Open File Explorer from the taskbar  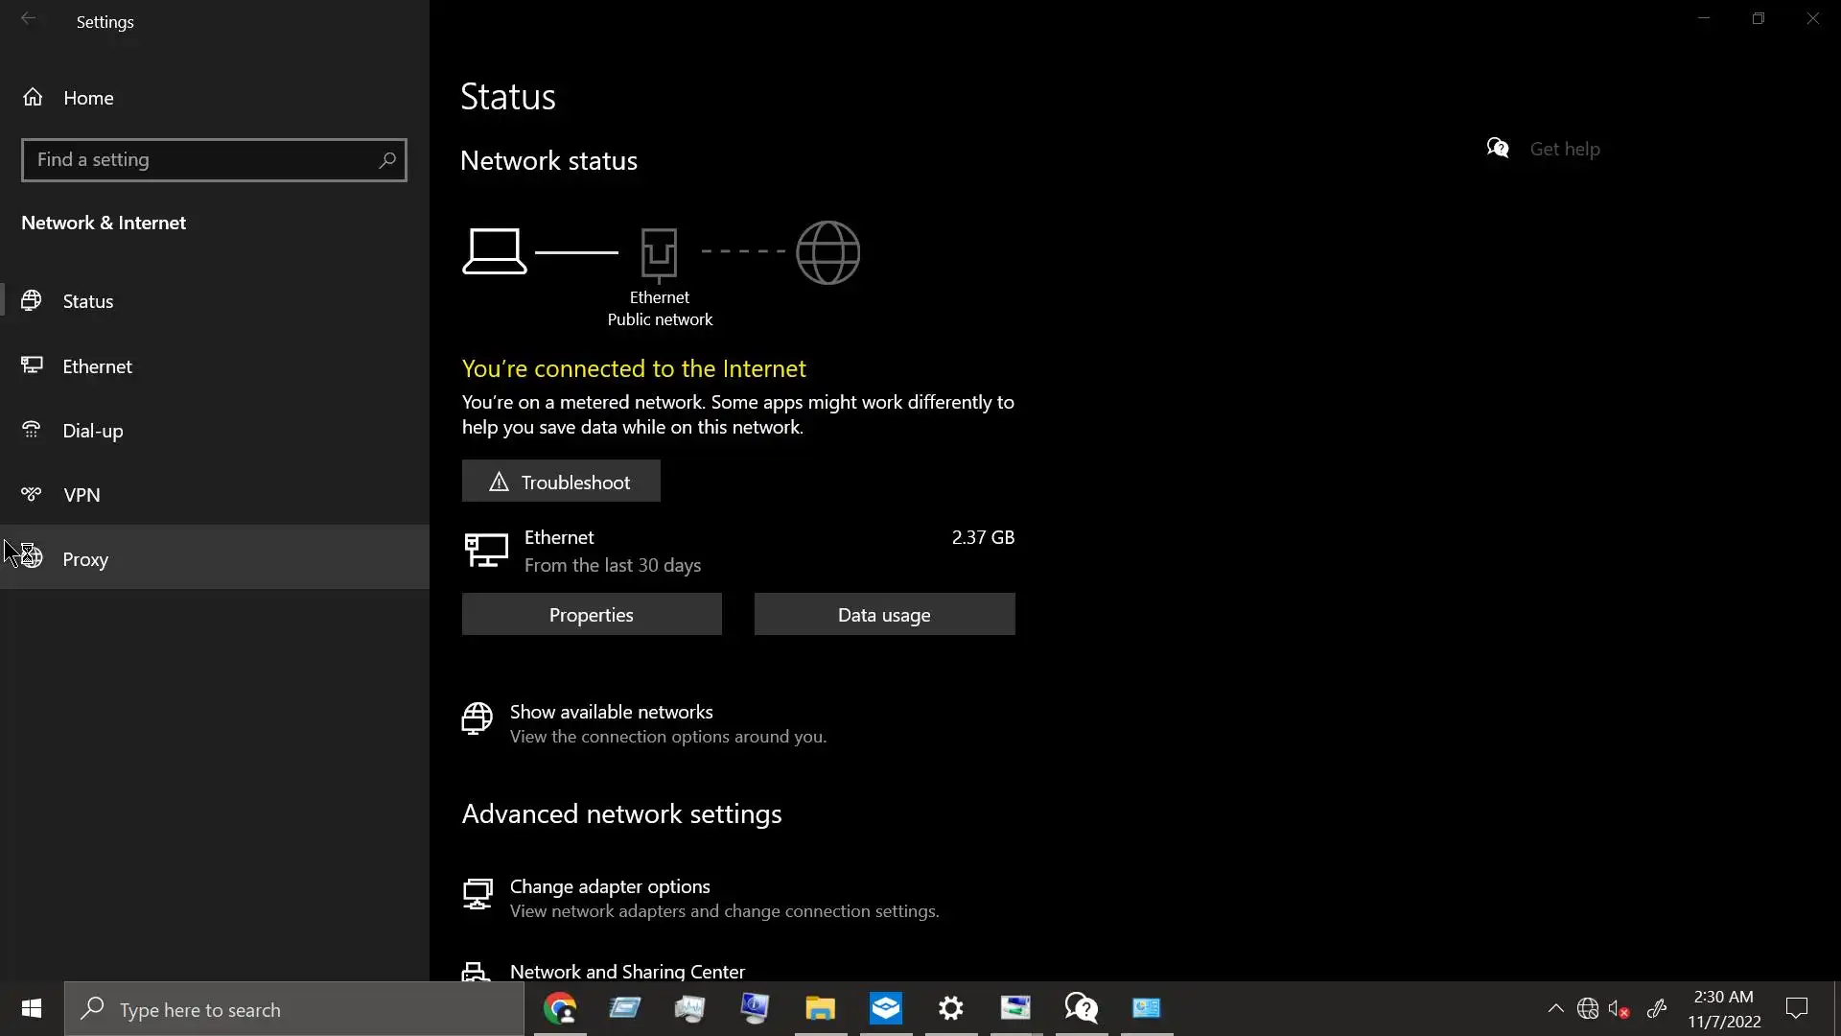[821, 1008]
